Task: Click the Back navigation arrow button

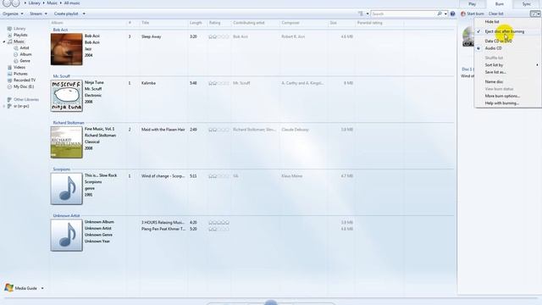Action: coord(7,3)
